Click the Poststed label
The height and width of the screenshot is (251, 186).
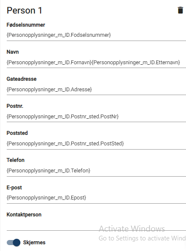17,133
